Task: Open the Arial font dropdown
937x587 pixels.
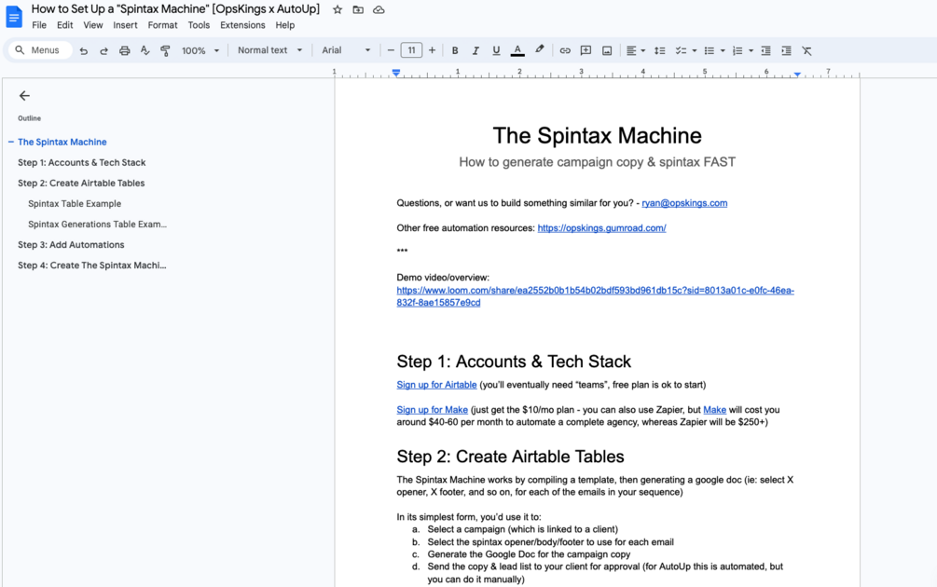Action: [347, 50]
